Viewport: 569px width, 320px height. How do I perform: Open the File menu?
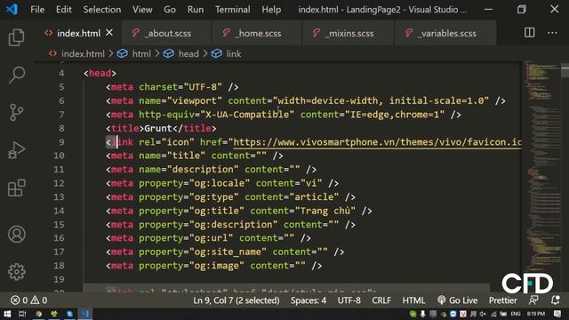tap(37, 10)
